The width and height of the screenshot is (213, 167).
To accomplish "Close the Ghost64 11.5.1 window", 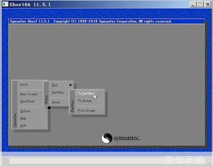I will 207,4.
